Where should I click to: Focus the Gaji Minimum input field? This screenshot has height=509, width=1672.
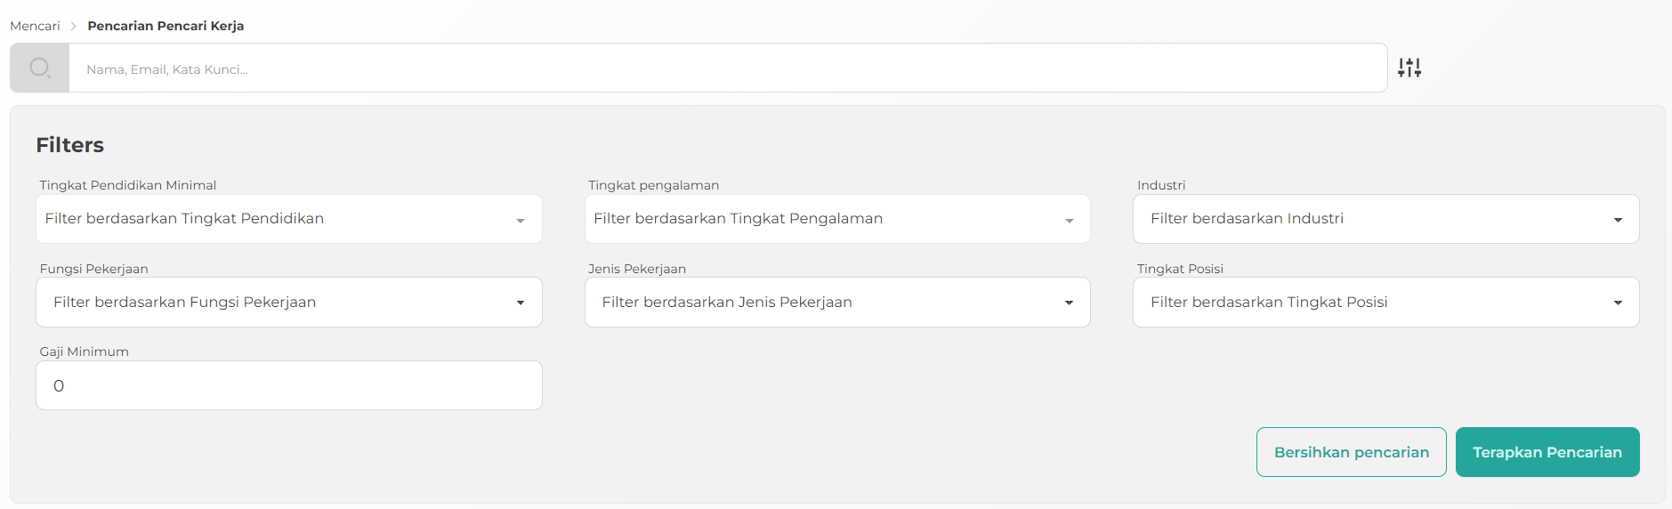pos(289,385)
